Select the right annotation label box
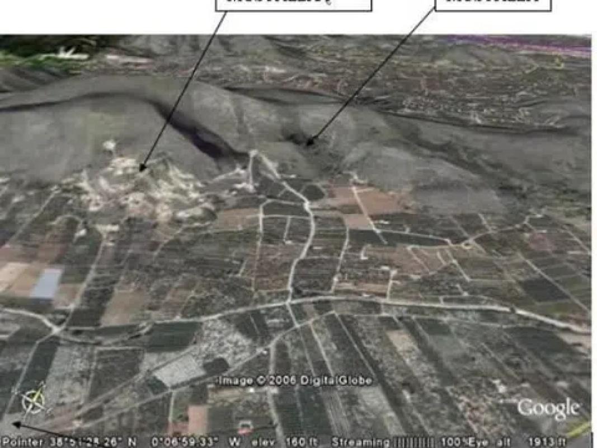Image resolution: width=597 pixels, height=448 pixels. click(x=492, y=4)
